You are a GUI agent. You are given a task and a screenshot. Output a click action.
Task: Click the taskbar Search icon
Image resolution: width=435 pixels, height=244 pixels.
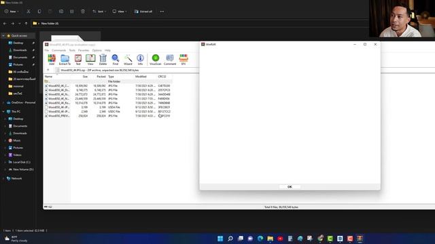pyautogui.click(x=230, y=239)
